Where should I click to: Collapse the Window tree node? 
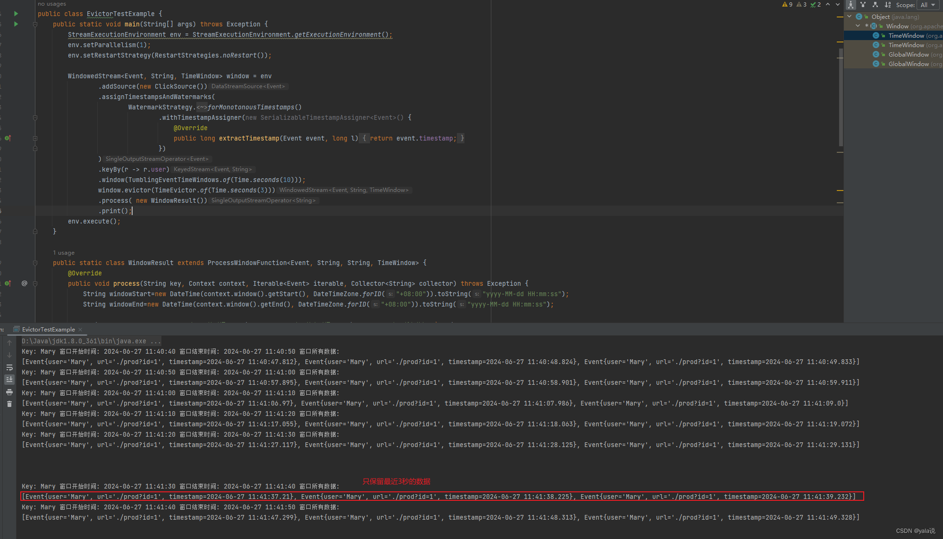[x=858, y=26]
